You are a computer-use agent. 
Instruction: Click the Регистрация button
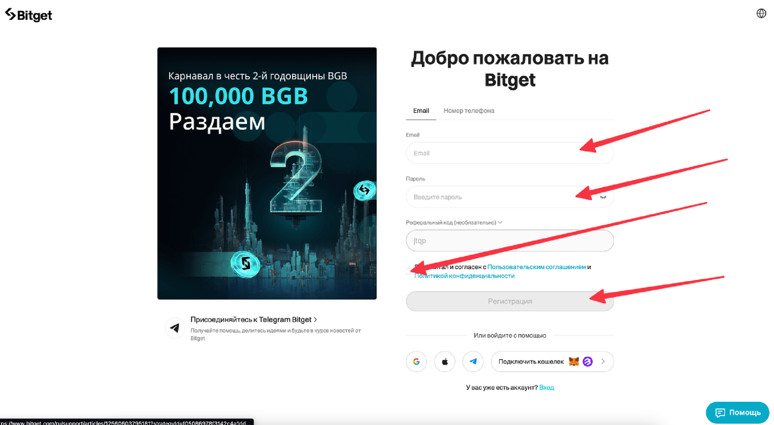tap(510, 301)
